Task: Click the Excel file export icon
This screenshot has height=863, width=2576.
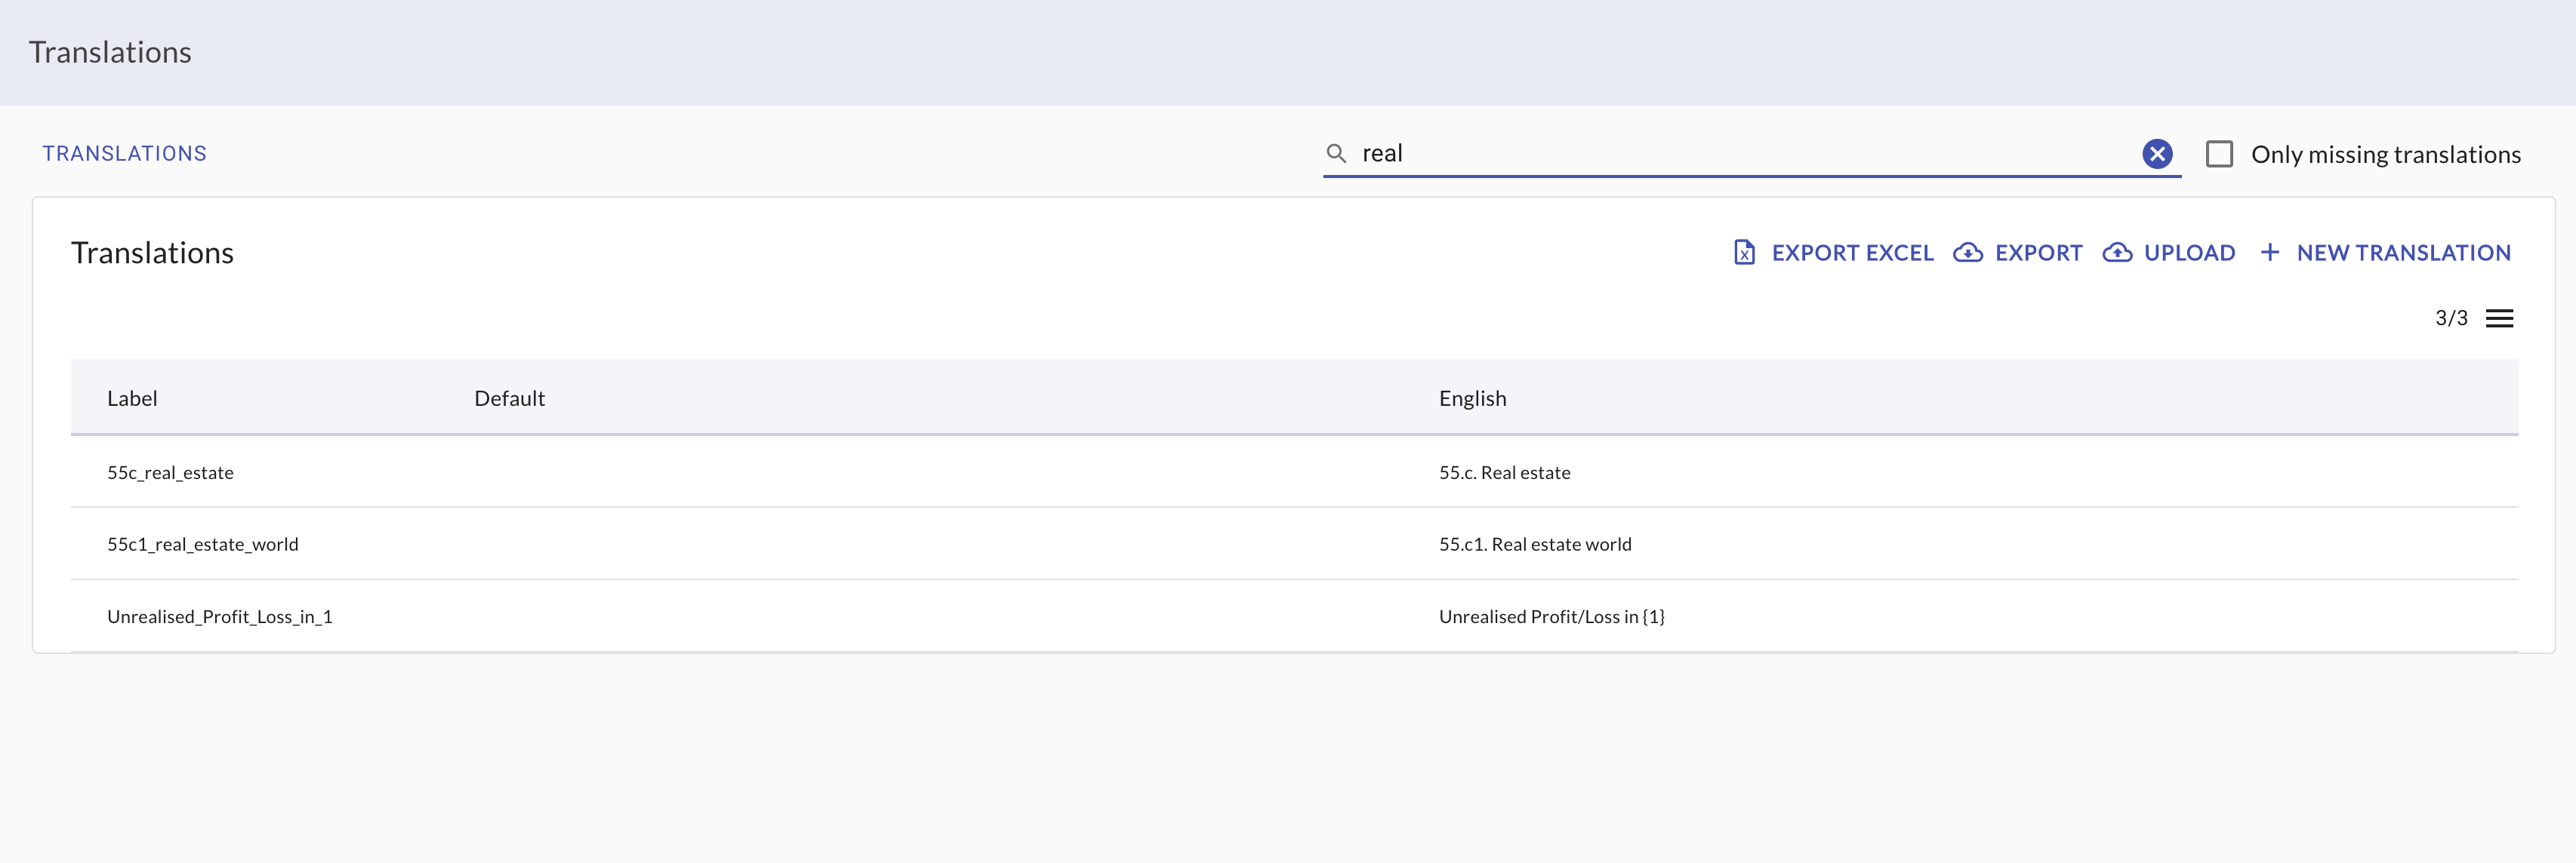Action: click(1744, 252)
